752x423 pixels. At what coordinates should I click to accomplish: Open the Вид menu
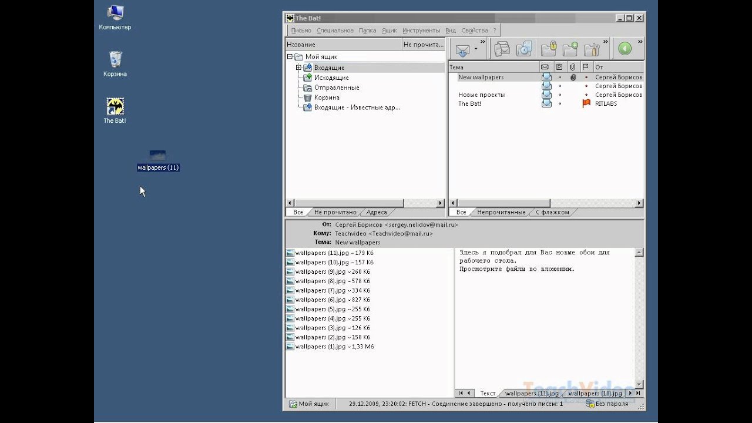(451, 30)
